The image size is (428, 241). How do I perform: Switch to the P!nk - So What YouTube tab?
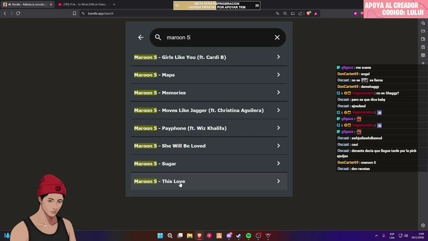(x=82, y=4)
